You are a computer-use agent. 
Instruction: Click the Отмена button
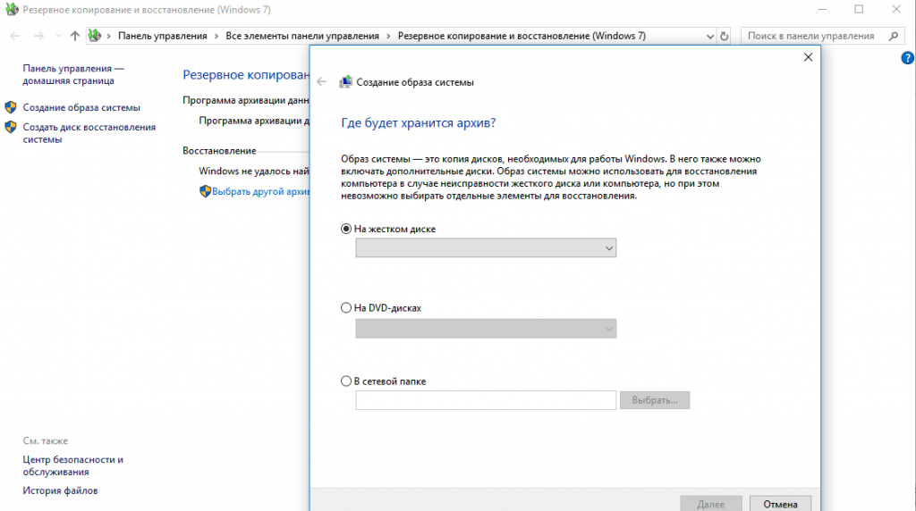(x=780, y=504)
